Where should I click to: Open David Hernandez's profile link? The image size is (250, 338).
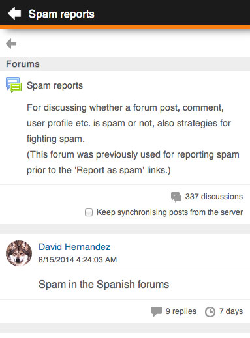tap(74, 247)
